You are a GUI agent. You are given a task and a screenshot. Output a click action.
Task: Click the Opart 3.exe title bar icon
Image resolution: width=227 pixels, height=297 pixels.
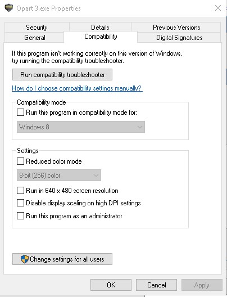pyautogui.click(x=8, y=8)
